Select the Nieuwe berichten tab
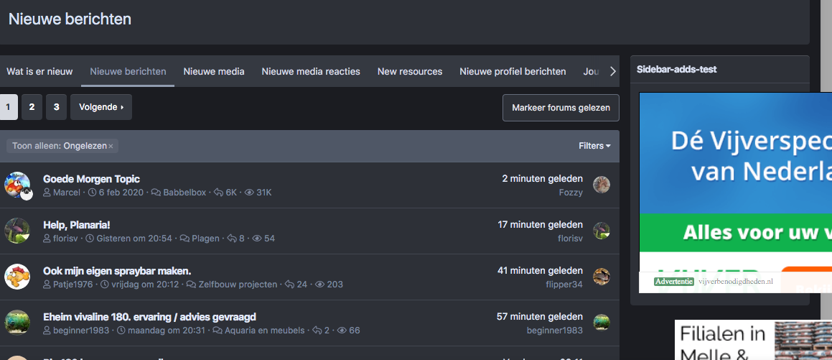This screenshot has height=360, width=832. coord(128,71)
